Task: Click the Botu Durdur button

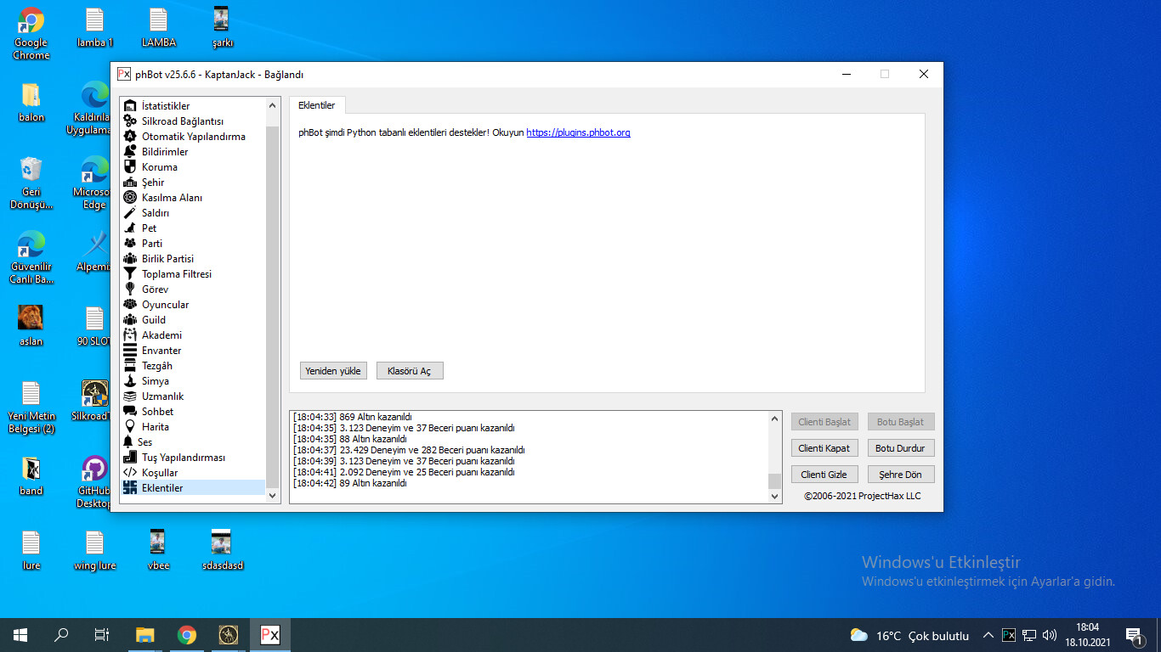Action: (900, 447)
